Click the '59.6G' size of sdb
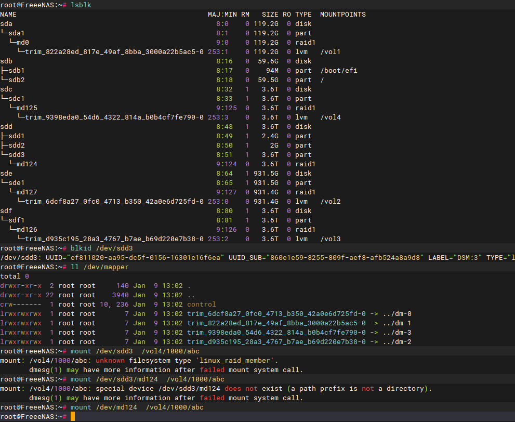The image size is (515, 422). [x=268, y=61]
